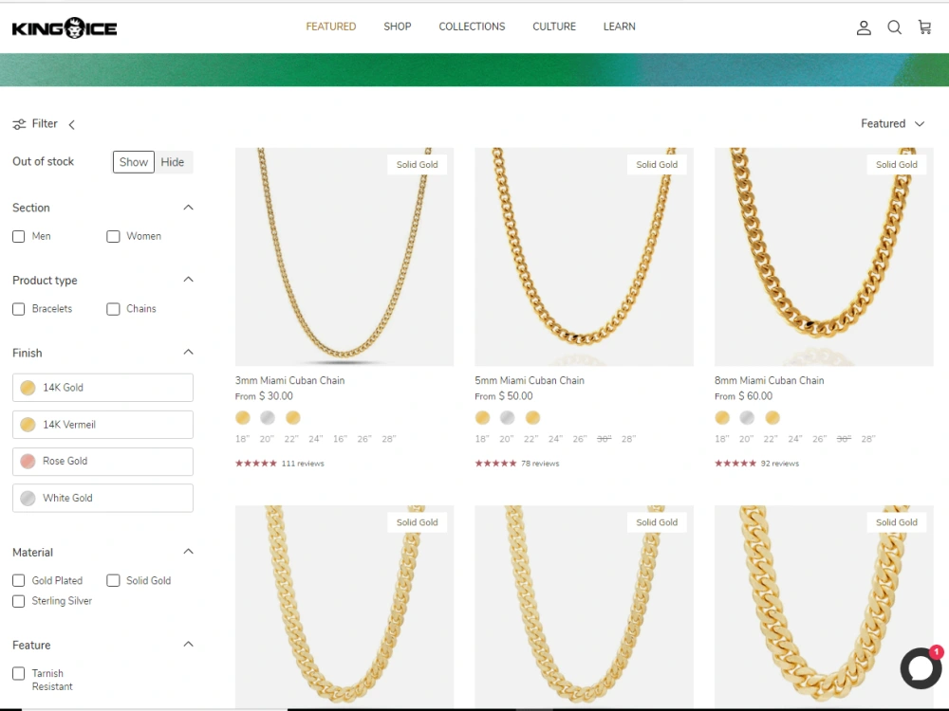This screenshot has height=711, width=949.
Task: Choose 28" size on 8mm Miami Cuban Chain
Action: click(x=868, y=439)
